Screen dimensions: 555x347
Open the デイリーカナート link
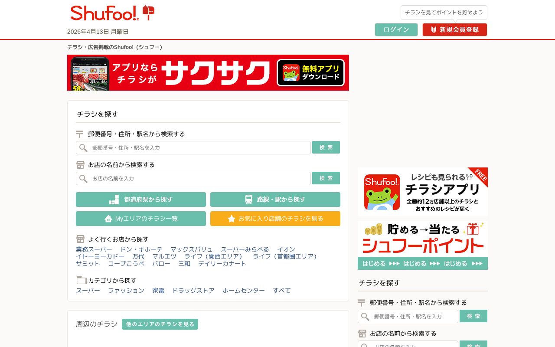pos(222,264)
